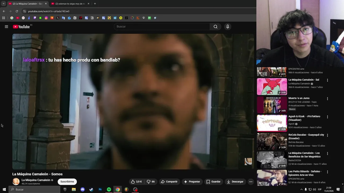Screen dimensions: 344x193
Task: Open Los Beneficios de Ser Magnético title
Action: click(304, 155)
